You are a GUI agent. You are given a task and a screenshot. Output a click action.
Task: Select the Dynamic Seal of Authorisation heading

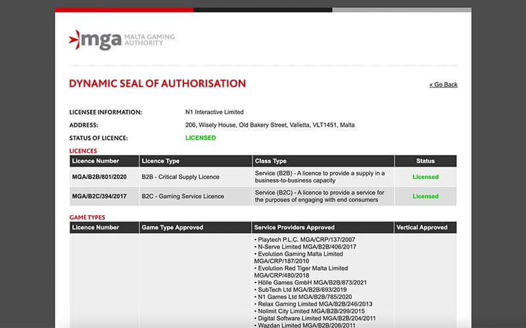click(x=157, y=83)
